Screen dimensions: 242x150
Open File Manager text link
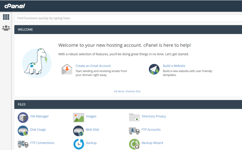(x=39, y=116)
